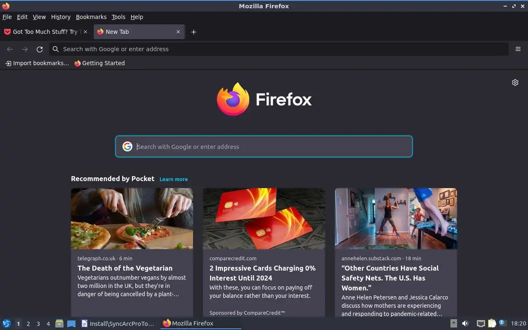Open the Social Safety Nets article

coord(390,278)
